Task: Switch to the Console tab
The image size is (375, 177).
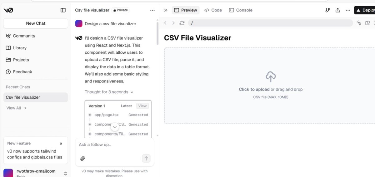Action: 241,10
